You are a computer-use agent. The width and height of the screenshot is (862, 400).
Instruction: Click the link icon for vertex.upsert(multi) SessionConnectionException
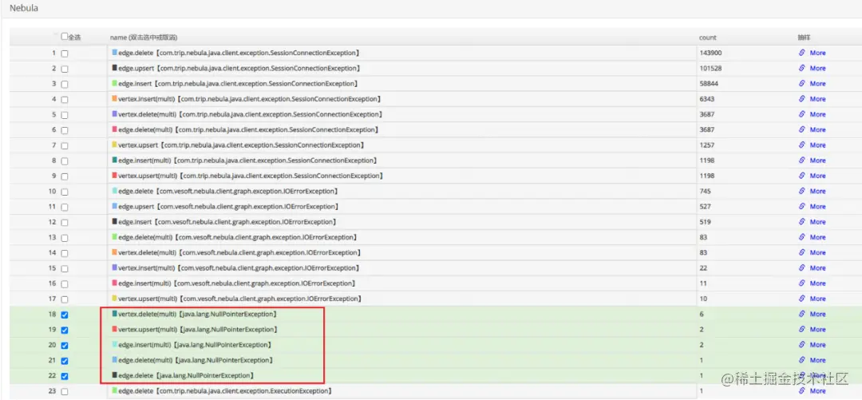pyautogui.click(x=801, y=176)
